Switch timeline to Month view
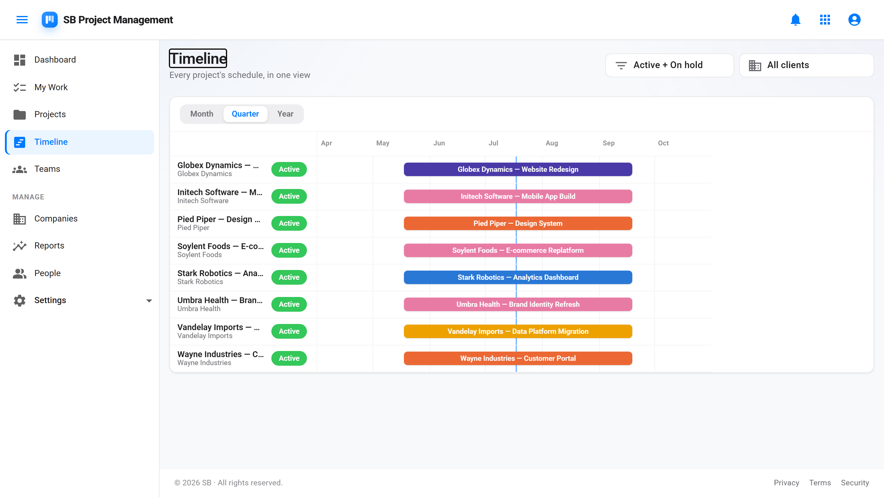The height and width of the screenshot is (497, 884). [202, 114]
